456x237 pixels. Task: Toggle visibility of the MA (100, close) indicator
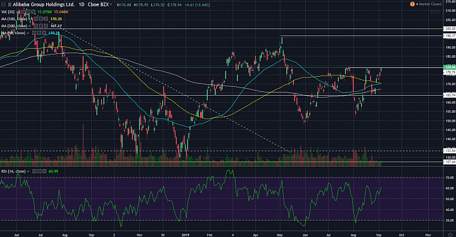tap(35, 19)
